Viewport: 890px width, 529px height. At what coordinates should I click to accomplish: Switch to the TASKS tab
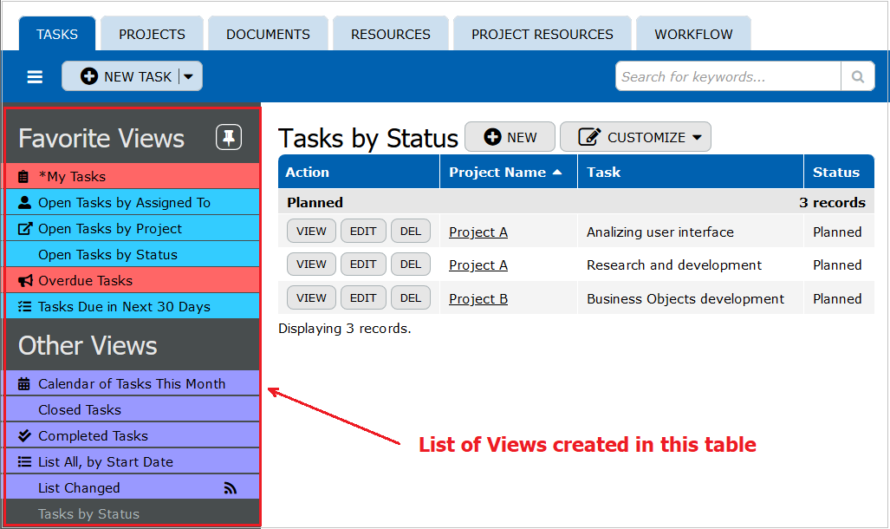(x=57, y=34)
